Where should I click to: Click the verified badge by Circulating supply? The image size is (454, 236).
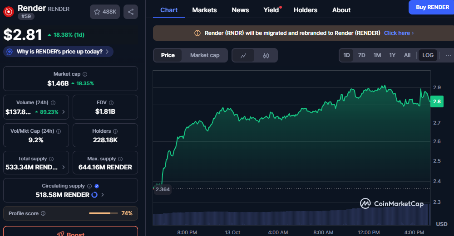[97, 186]
